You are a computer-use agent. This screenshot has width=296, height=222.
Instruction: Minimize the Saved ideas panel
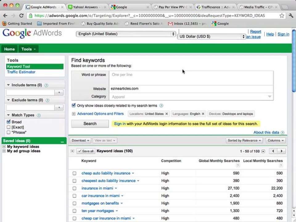pyautogui.click(x=62, y=141)
